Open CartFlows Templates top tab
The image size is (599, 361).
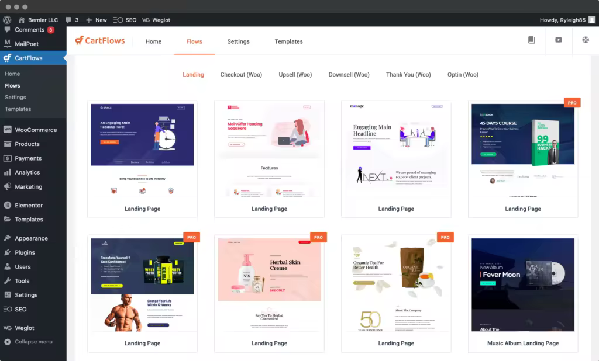coord(289,41)
